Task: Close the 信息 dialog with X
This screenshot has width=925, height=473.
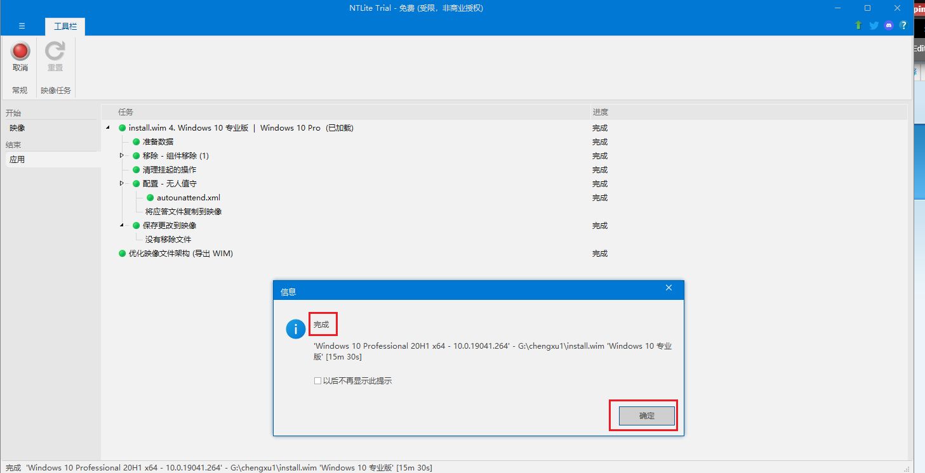Action: tap(668, 288)
